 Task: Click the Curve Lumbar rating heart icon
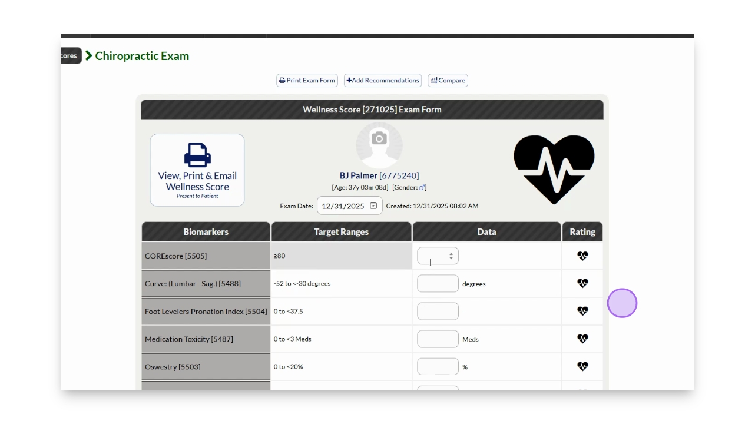[x=582, y=283]
